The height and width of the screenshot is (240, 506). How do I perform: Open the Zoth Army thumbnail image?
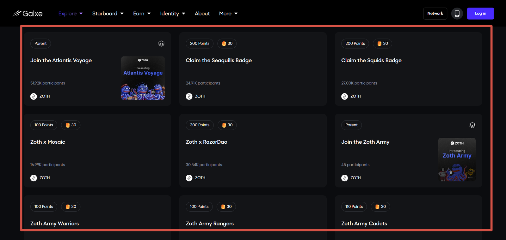[x=457, y=159]
